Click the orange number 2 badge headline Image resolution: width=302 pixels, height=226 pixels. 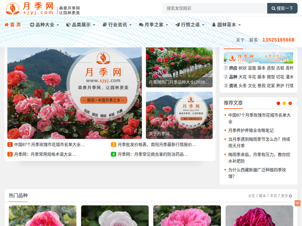coord(114,145)
